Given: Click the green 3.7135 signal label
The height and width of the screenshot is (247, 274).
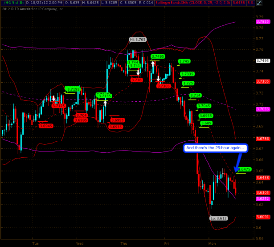Looking at the screenshot, I should click(104, 96).
